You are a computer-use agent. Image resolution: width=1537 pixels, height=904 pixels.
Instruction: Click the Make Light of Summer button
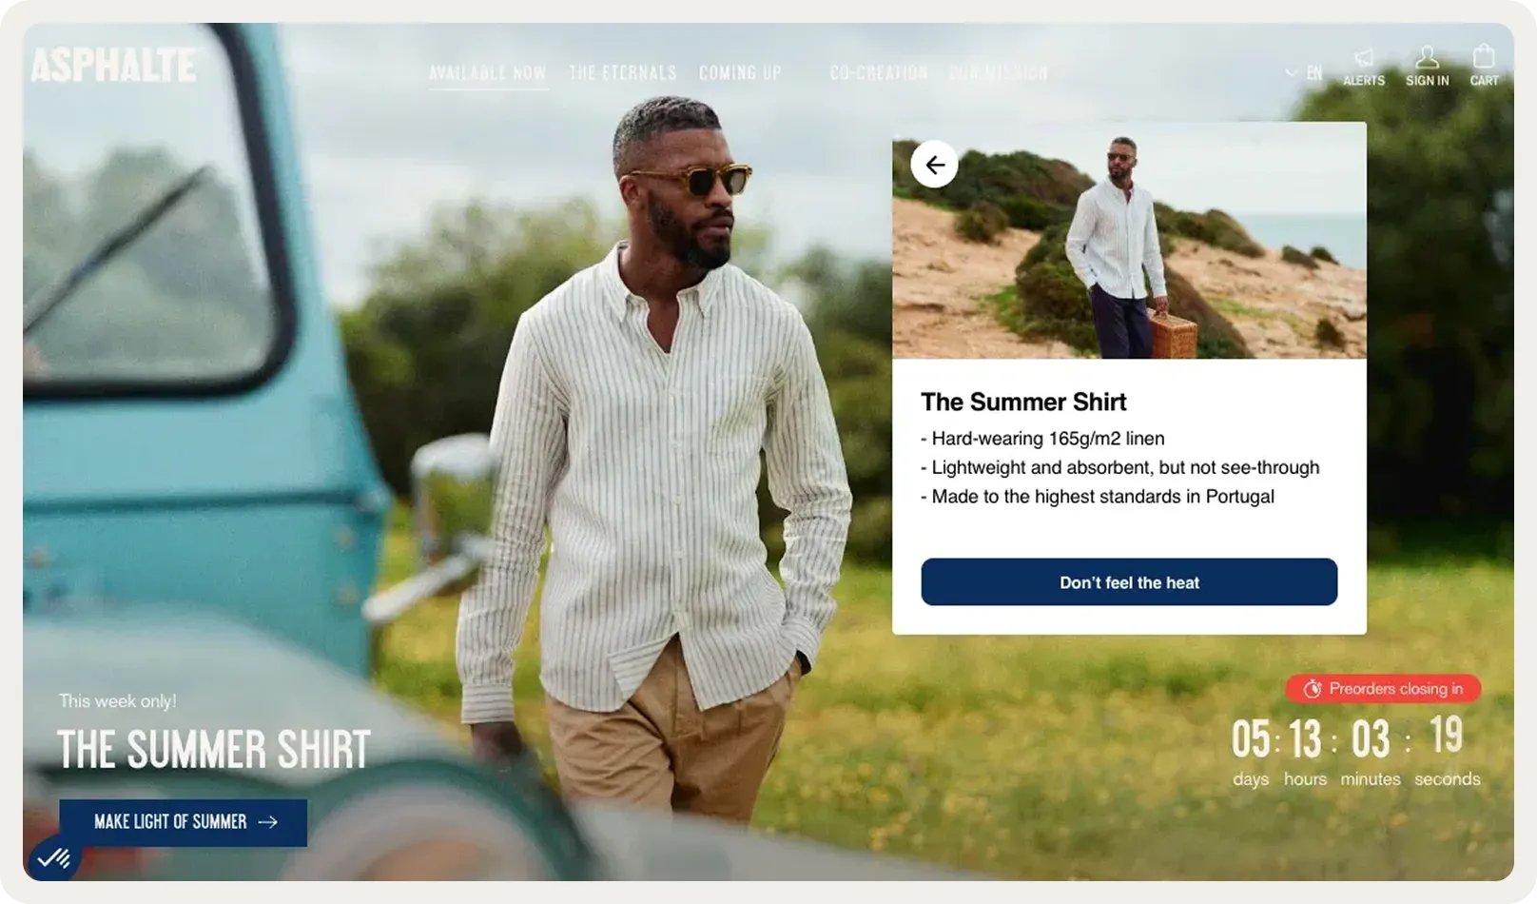[x=184, y=822]
